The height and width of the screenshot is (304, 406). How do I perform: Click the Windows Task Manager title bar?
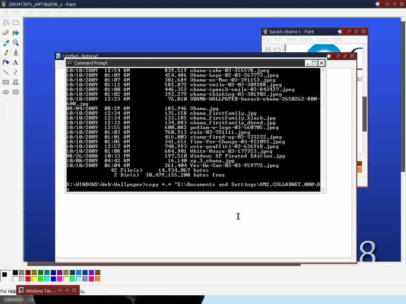coord(48,291)
